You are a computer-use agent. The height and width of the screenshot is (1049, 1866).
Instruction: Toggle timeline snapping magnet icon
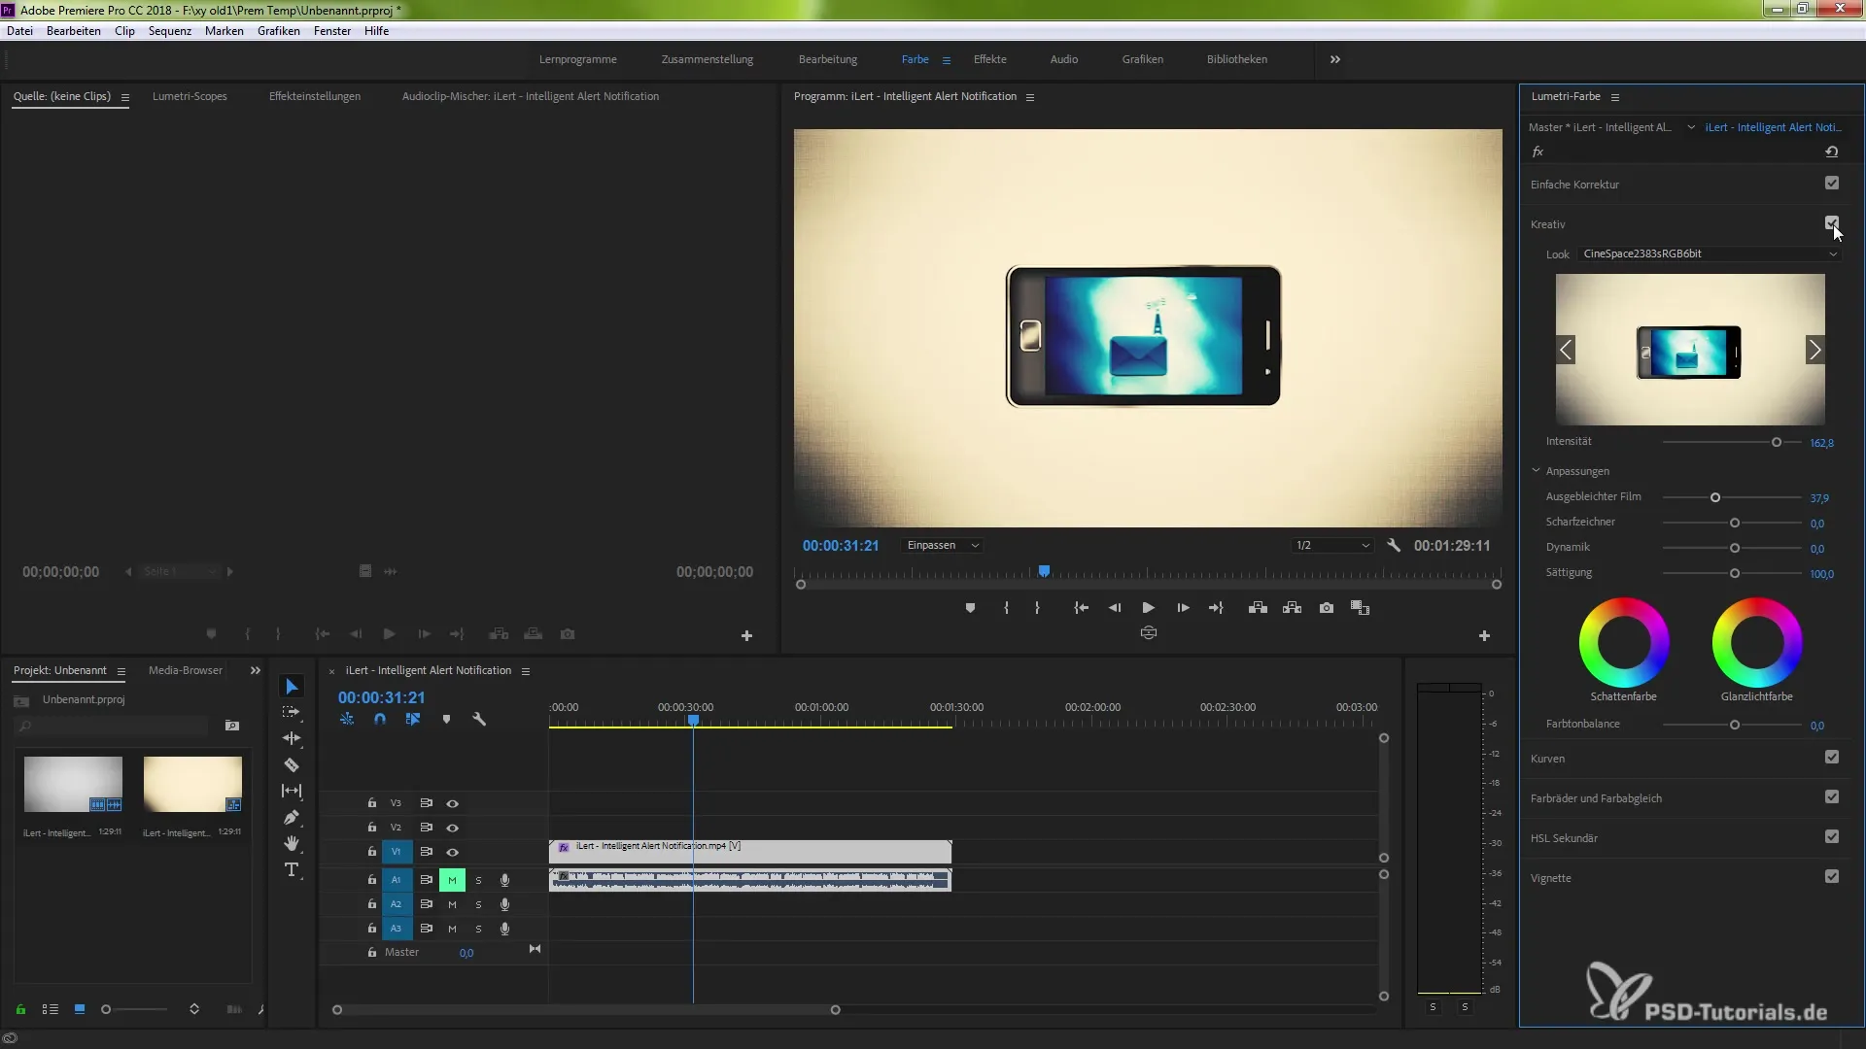(x=380, y=720)
